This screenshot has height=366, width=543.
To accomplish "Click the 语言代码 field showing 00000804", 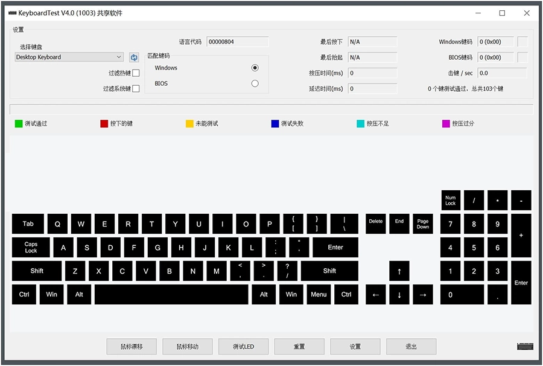I will click(237, 42).
